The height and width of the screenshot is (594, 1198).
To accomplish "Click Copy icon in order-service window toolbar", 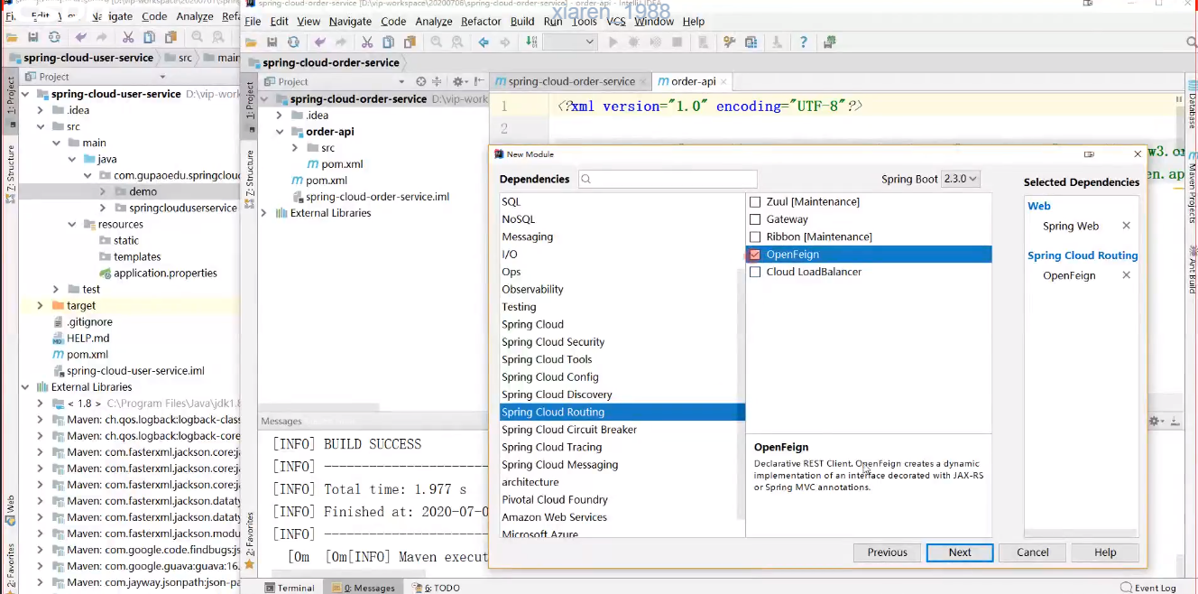I will 388,42.
